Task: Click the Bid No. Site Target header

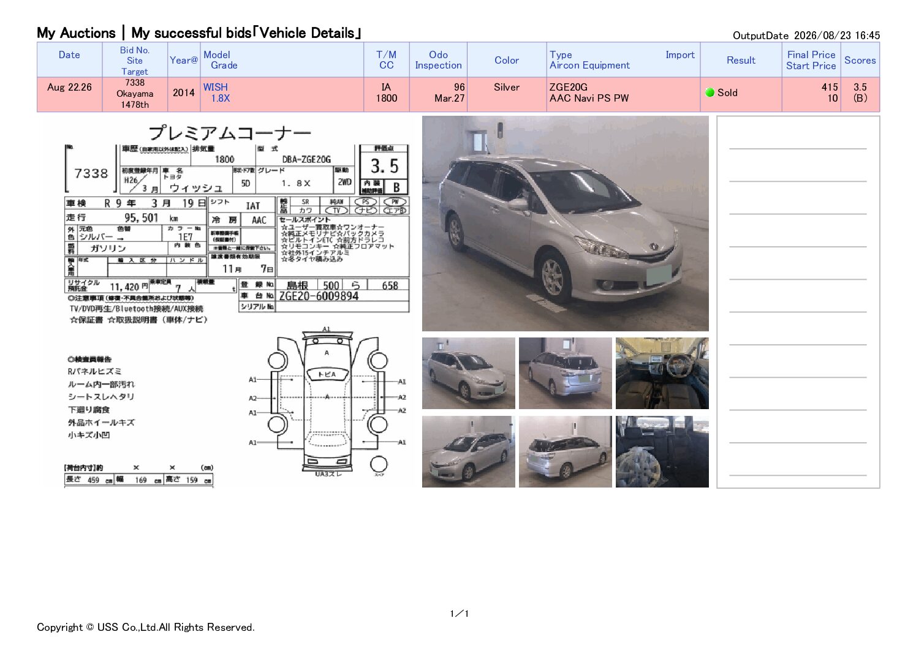Action: tap(135, 60)
